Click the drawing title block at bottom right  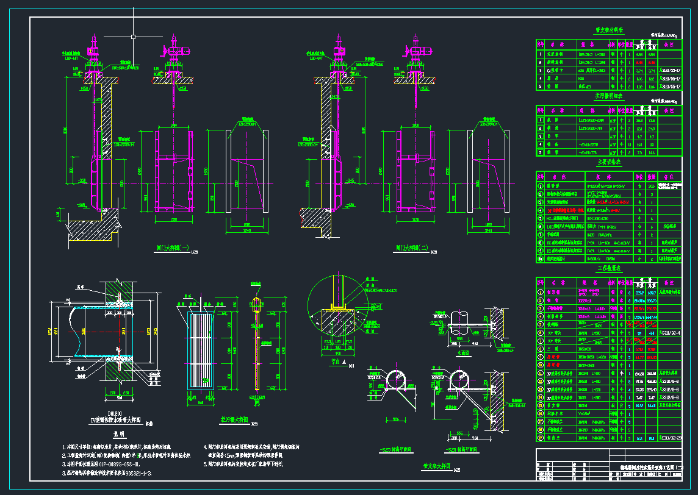click(609, 465)
